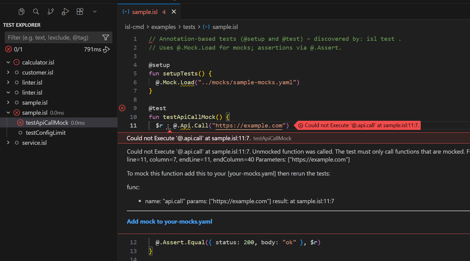Collapse the expanded sample.isl test group

coord(8,113)
